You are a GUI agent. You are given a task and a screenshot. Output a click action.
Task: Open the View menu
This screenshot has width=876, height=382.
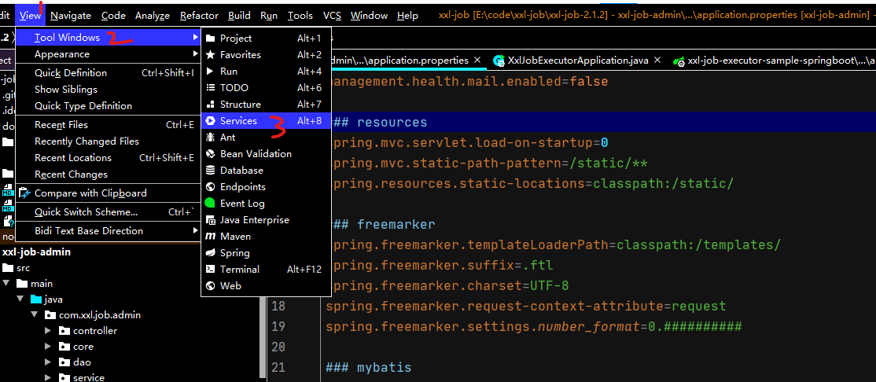point(30,16)
